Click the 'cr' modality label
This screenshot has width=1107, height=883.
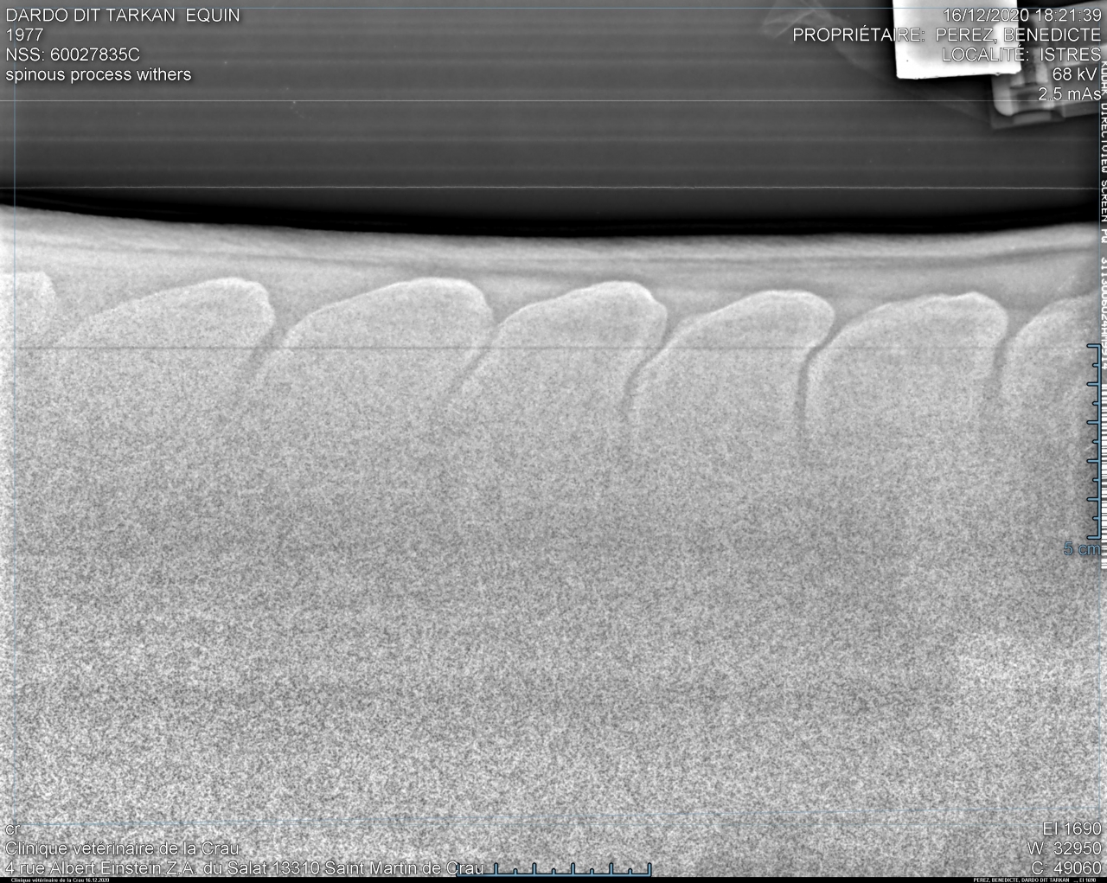pos(12,829)
